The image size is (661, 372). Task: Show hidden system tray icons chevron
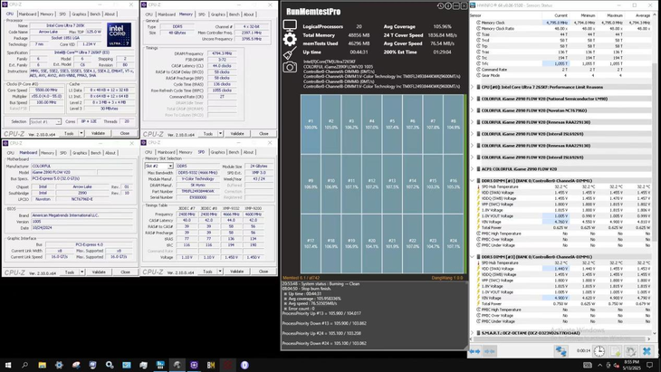point(599,365)
